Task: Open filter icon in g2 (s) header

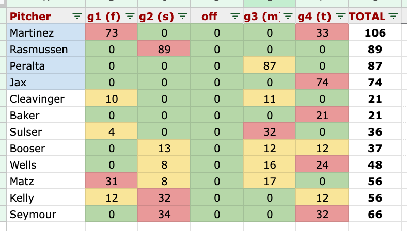Action: click(x=182, y=16)
